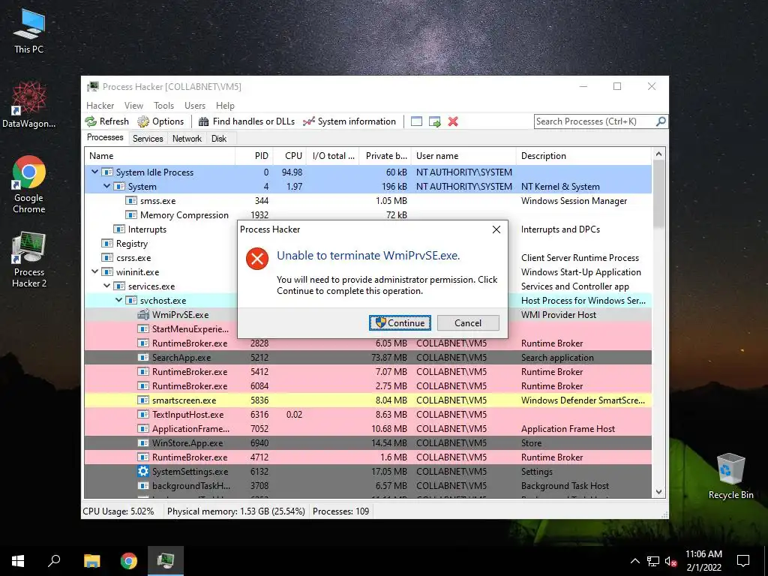
Task: Click the Search Processes input field
Action: point(594,121)
